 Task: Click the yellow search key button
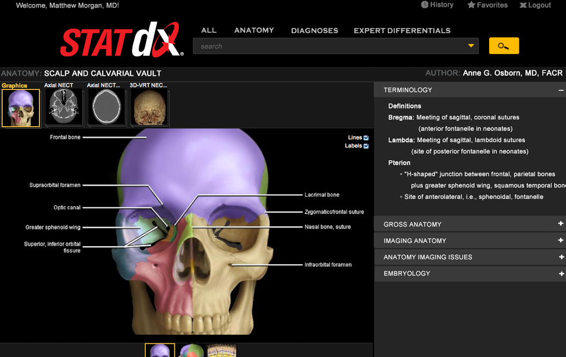tap(503, 46)
